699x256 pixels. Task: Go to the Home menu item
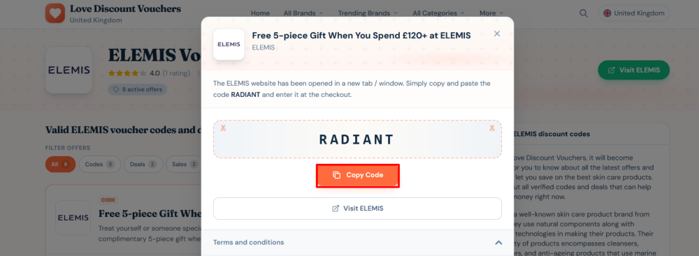[x=260, y=13]
